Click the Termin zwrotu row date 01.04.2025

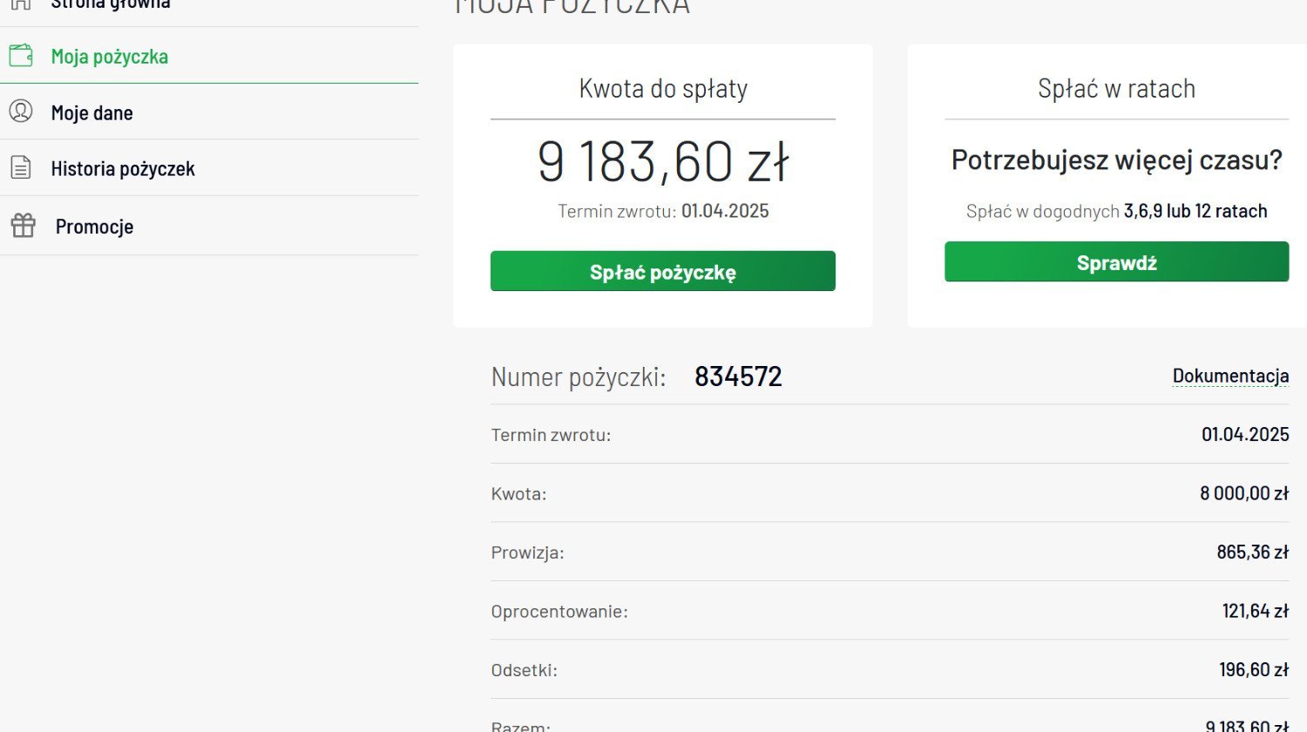[x=1245, y=434]
